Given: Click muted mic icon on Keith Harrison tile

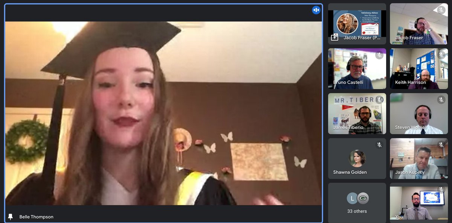Looking at the screenshot, I should 441,55.
